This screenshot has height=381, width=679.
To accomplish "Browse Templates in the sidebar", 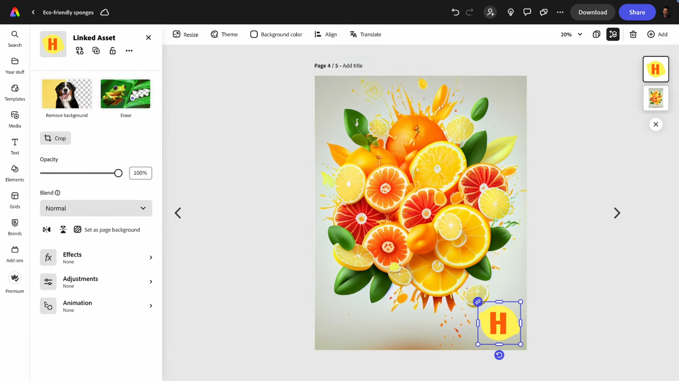I will [15, 92].
